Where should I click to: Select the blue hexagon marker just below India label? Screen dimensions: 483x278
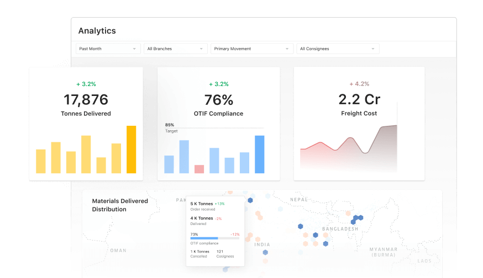point(265,253)
